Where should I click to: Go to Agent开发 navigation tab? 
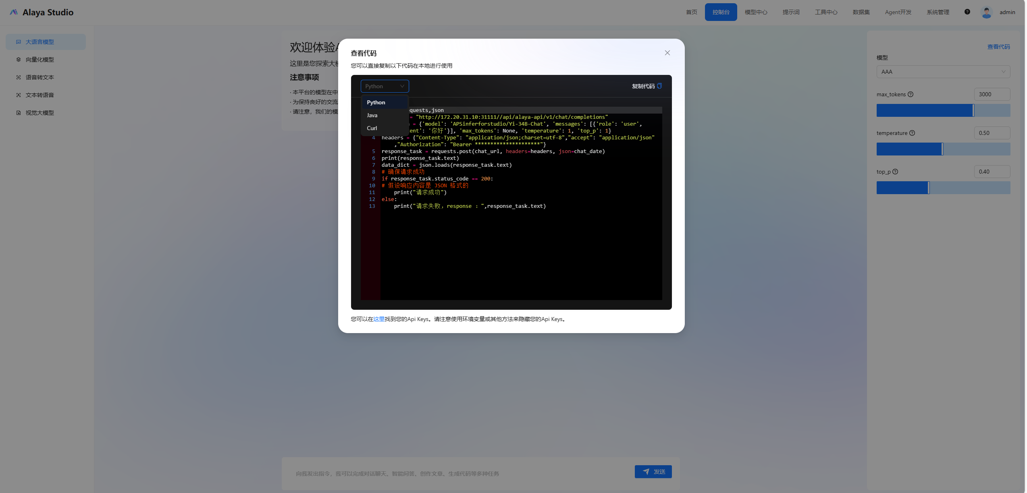pyautogui.click(x=898, y=12)
